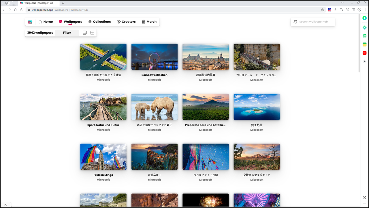Click the 3942 wallpapers count text
Image resolution: width=369 pixels, height=208 pixels.
[x=40, y=33]
